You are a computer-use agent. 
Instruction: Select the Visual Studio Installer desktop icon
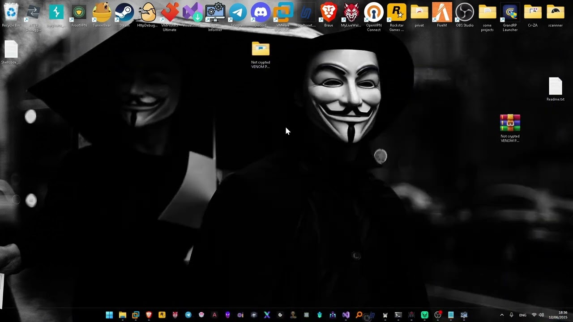pos(192,15)
